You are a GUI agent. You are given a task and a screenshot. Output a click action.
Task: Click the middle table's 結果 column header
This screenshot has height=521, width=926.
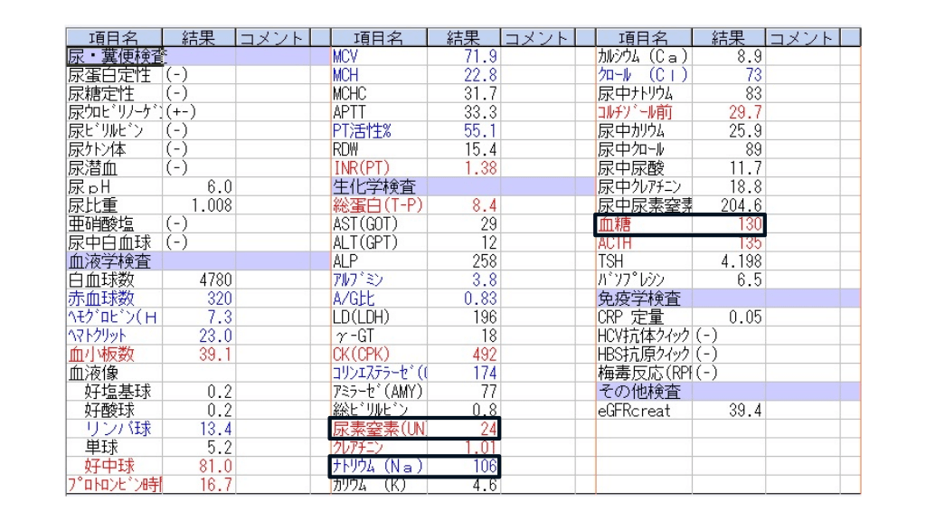click(468, 38)
